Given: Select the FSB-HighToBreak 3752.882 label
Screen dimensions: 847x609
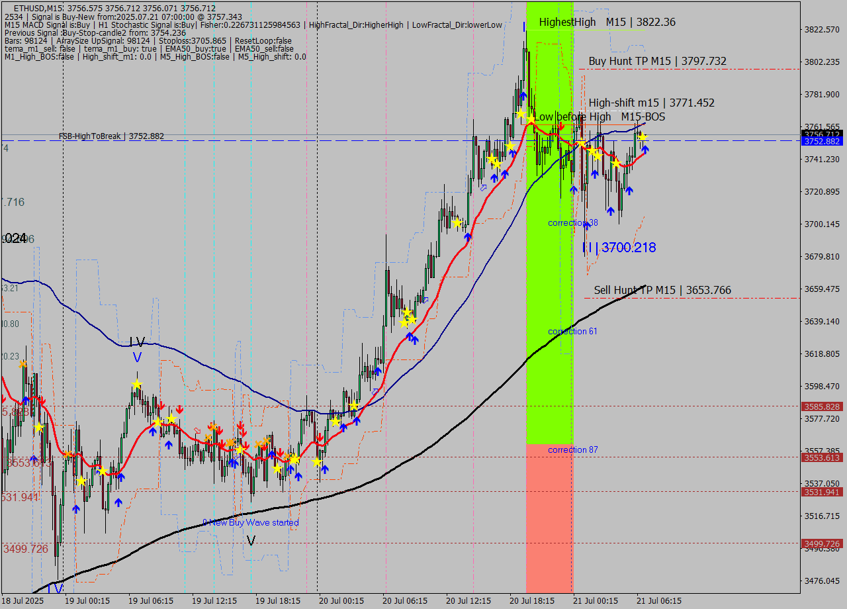Looking at the screenshot, I should pos(111,136).
